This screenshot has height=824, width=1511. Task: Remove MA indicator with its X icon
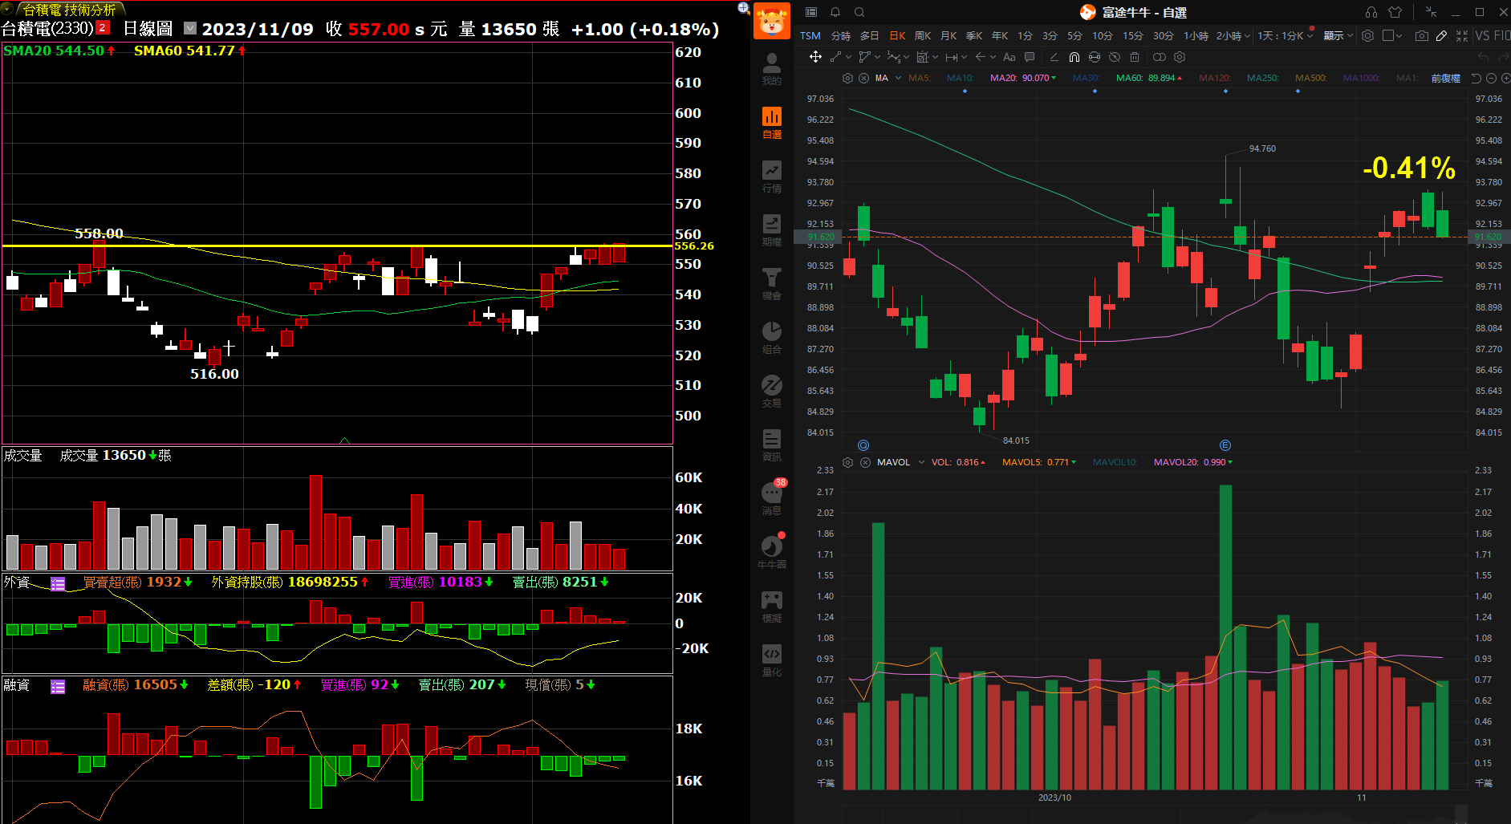click(x=863, y=78)
